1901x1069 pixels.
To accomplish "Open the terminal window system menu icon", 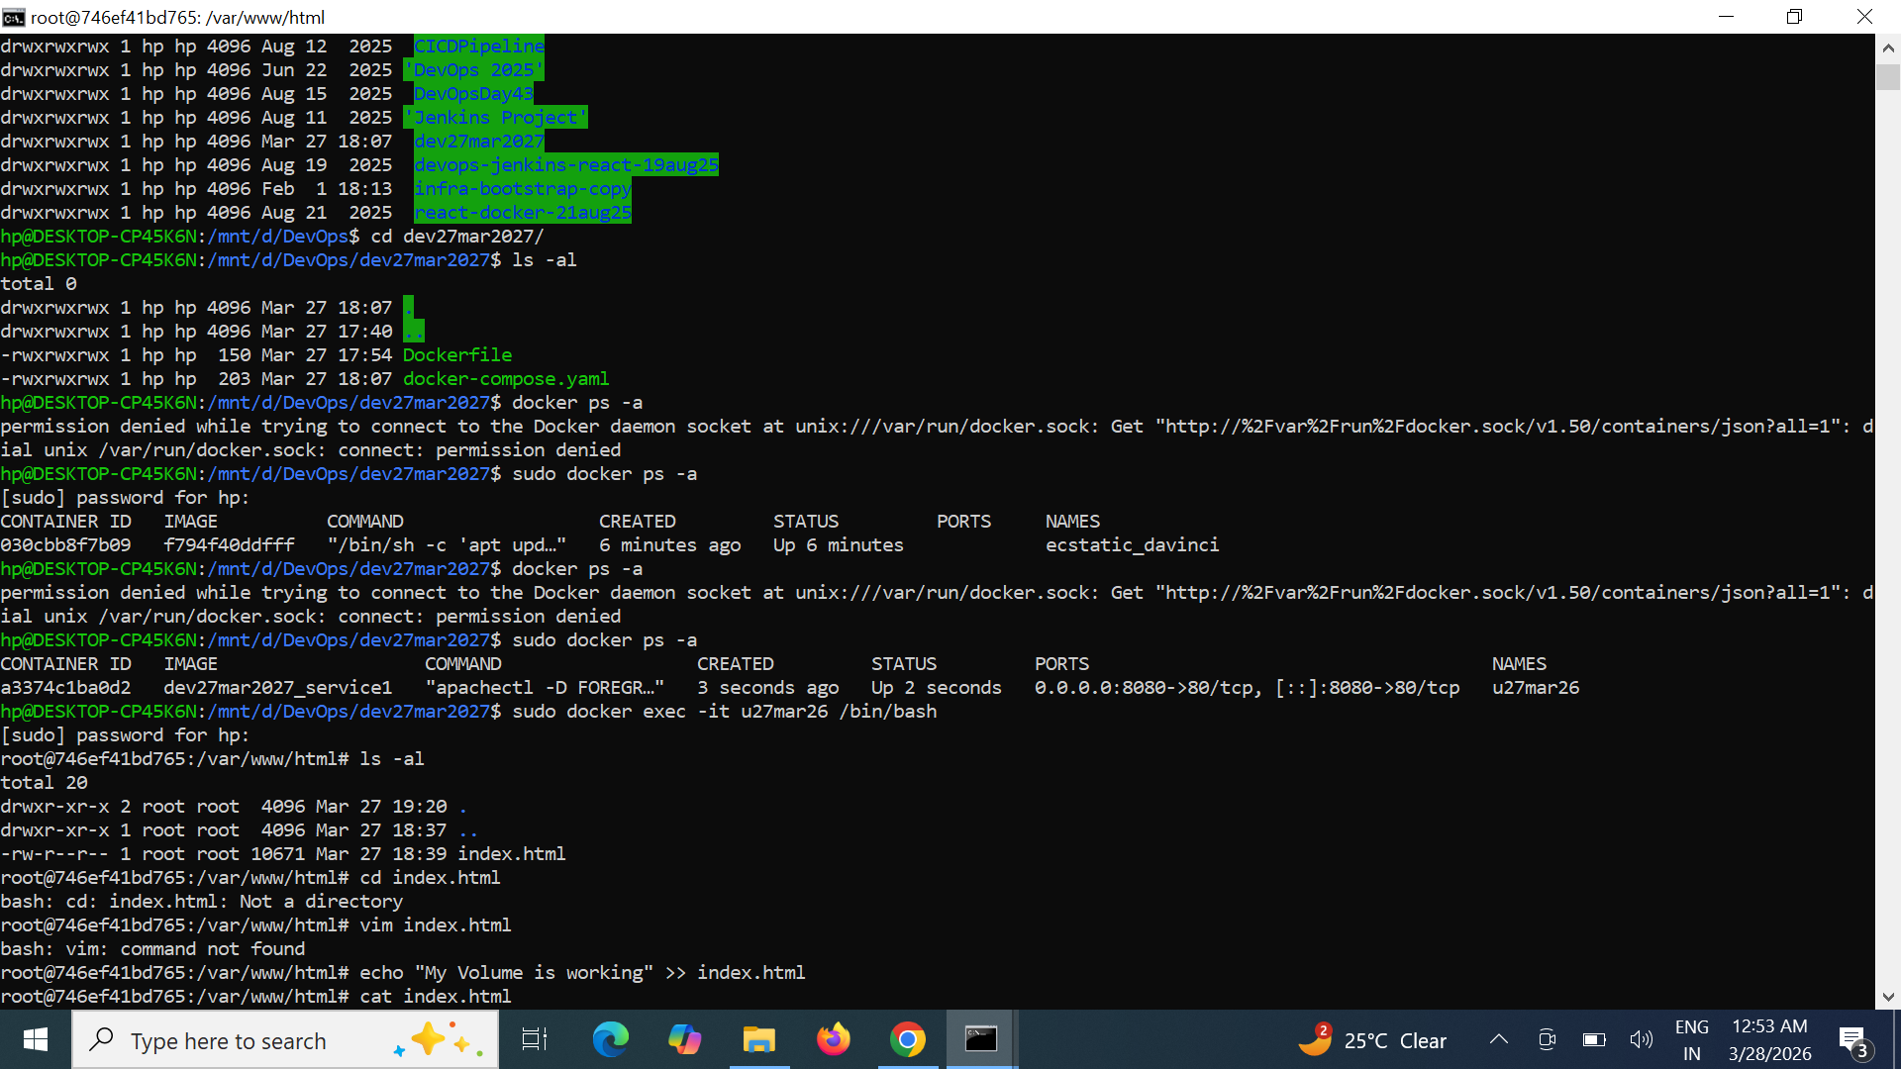I will 13,17.
